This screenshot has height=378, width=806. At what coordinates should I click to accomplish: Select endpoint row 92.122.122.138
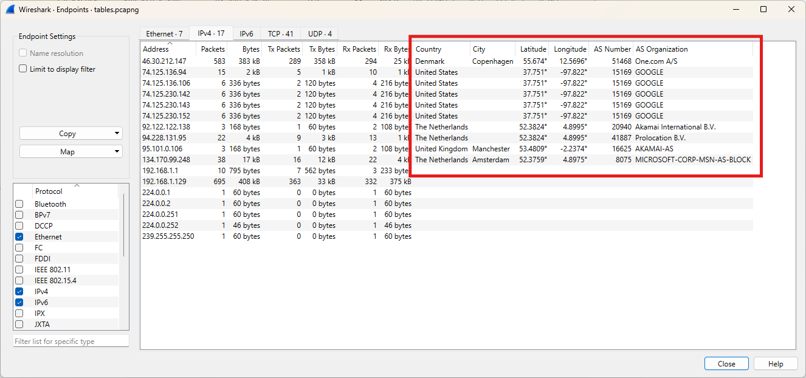pyautogui.click(x=447, y=127)
